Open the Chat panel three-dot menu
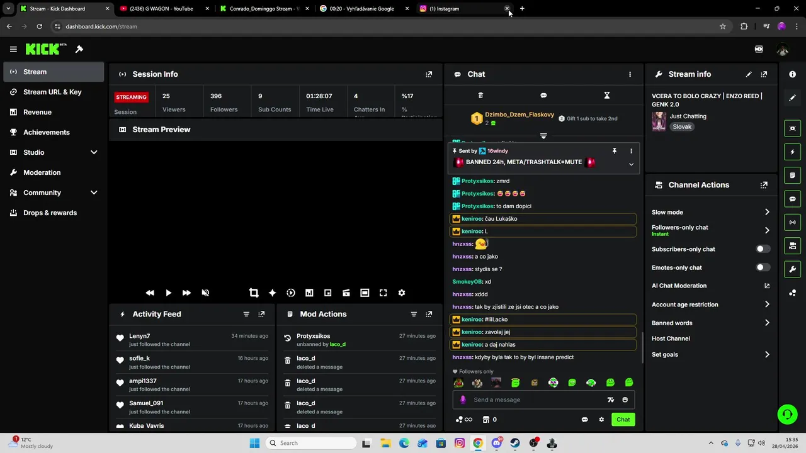 coord(630,74)
